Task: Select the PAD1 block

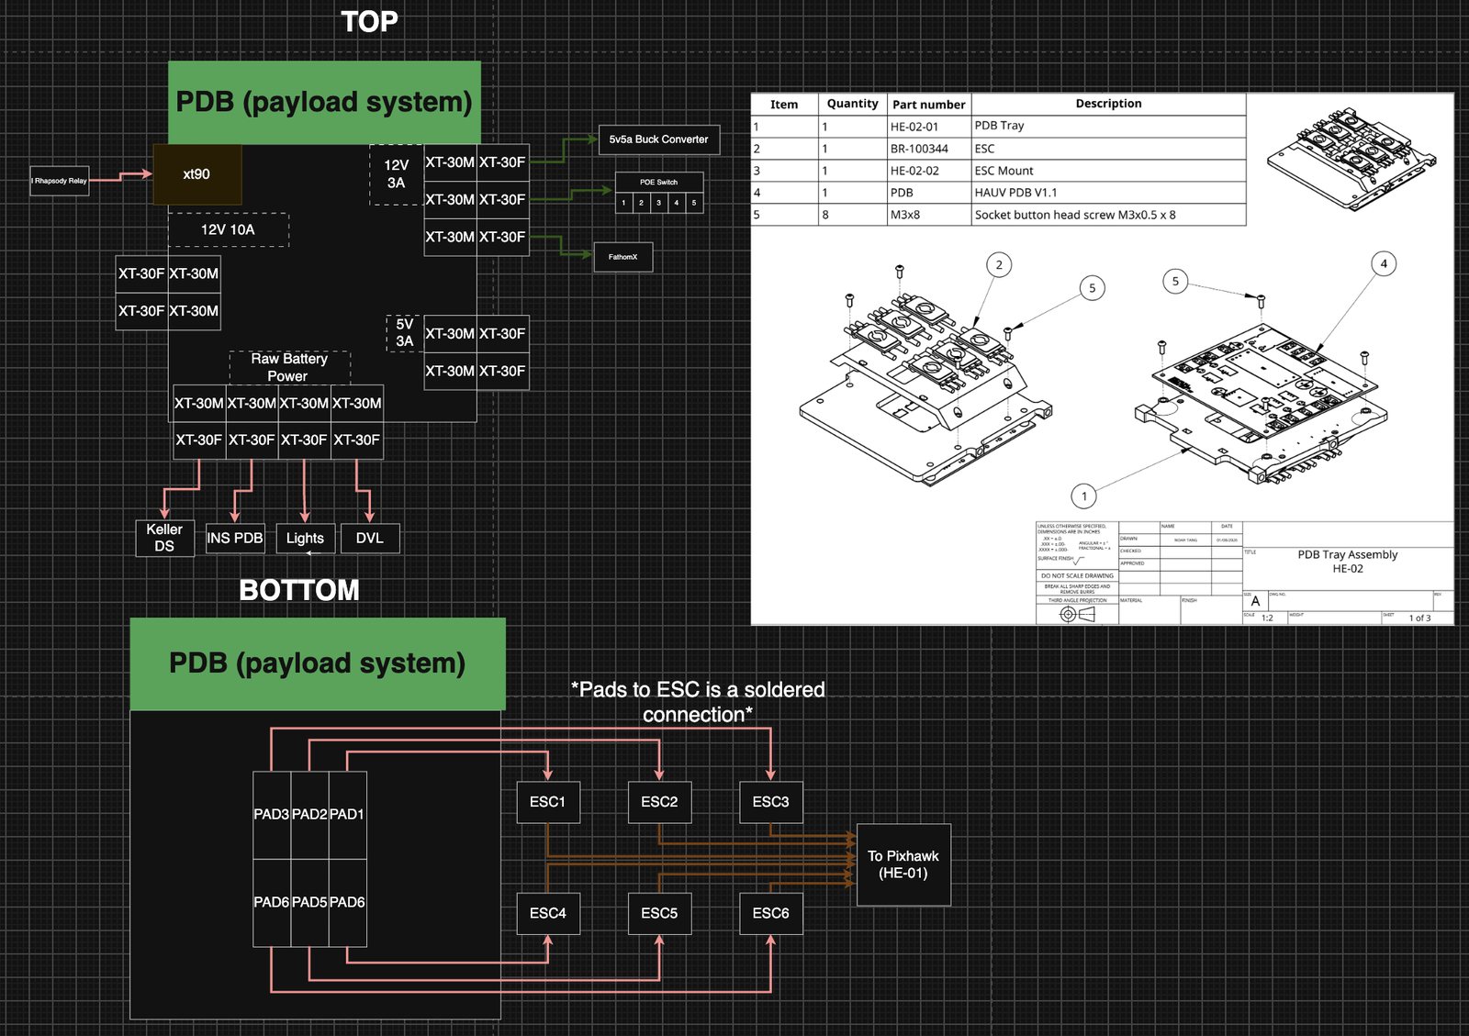Action: tap(348, 815)
